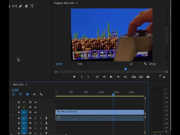Click the Mark Out button
Viewport: 180px width, 135px height.
(x=88, y=77)
